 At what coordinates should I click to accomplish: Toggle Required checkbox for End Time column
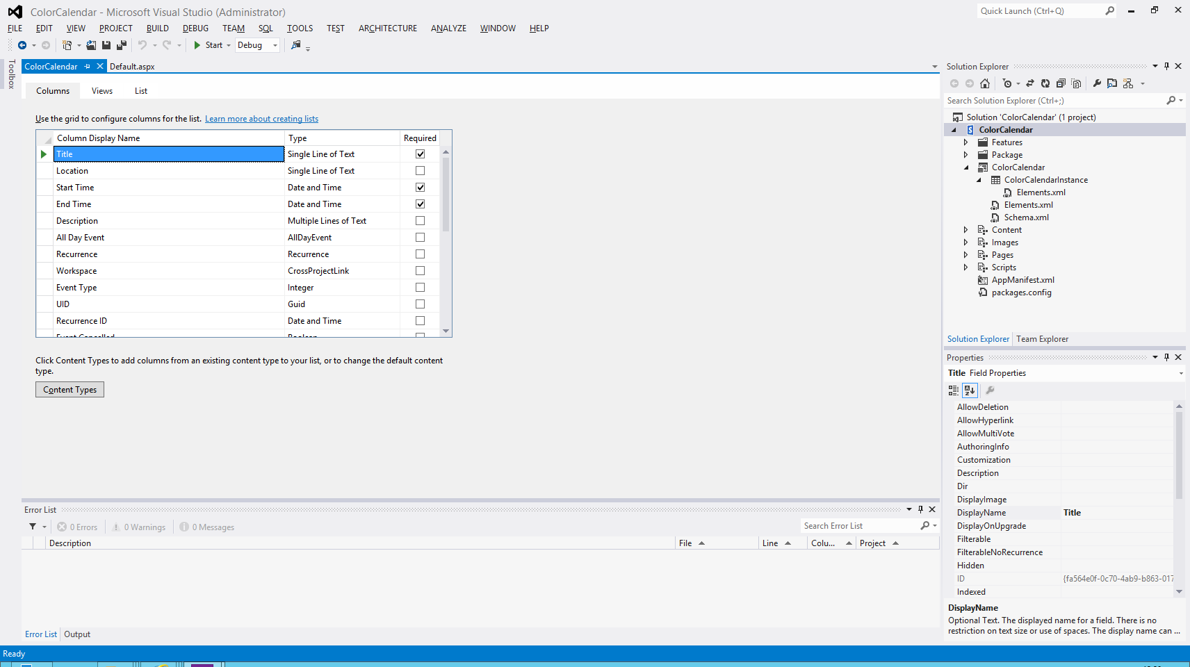(x=420, y=204)
